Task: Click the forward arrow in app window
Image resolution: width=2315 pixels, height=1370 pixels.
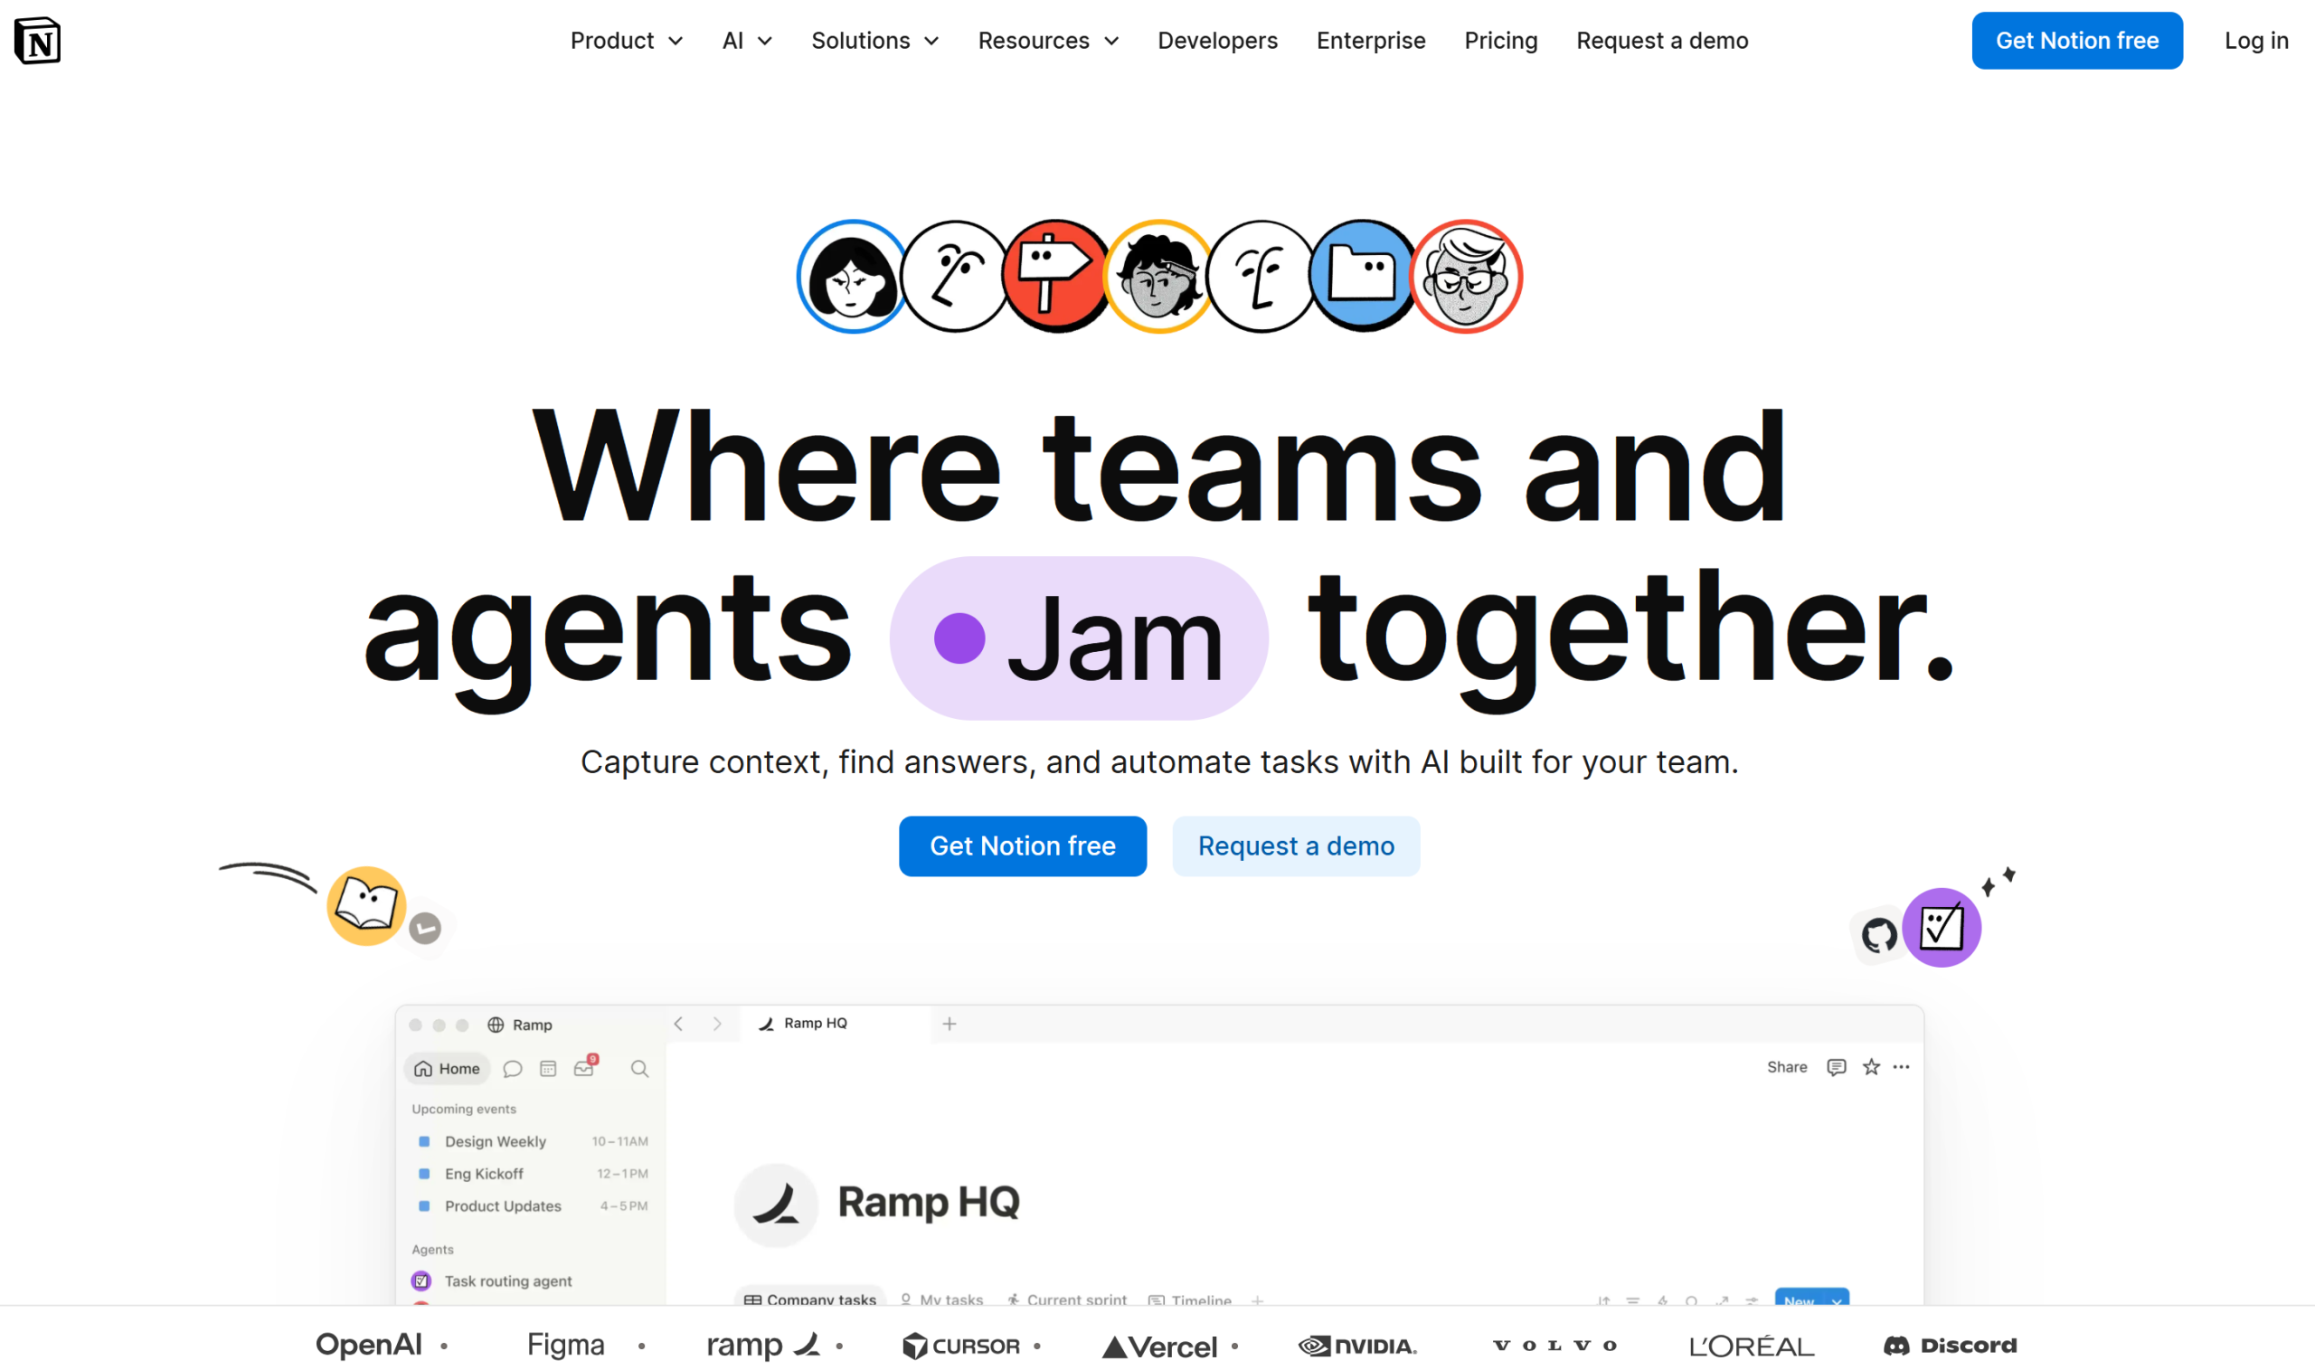Action: tap(717, 1024)
